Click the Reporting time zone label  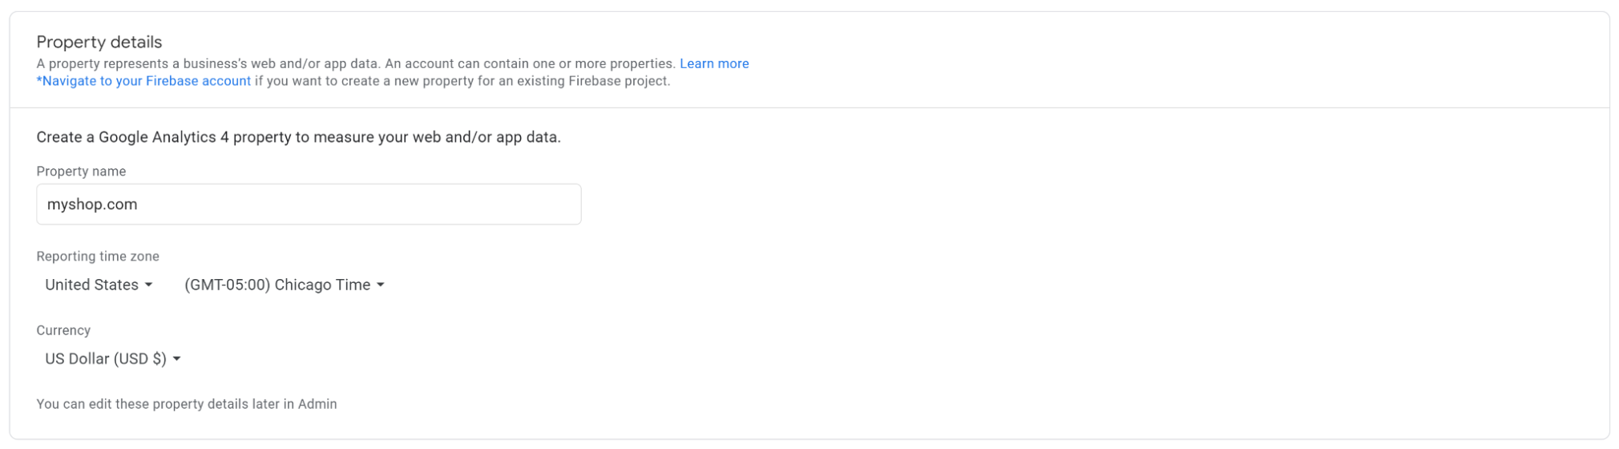point(98,257)
